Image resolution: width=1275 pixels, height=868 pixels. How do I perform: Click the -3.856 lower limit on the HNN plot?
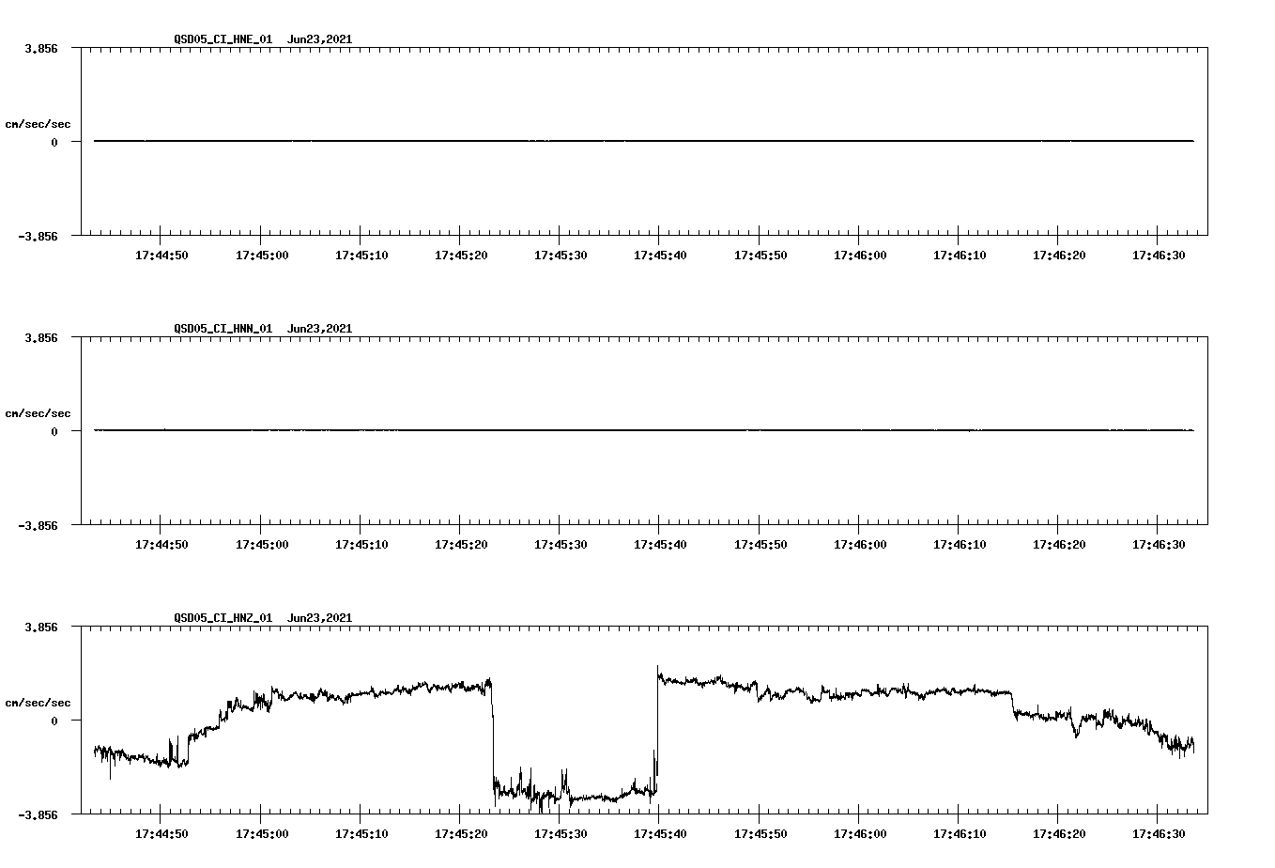[x=38, y=525]
